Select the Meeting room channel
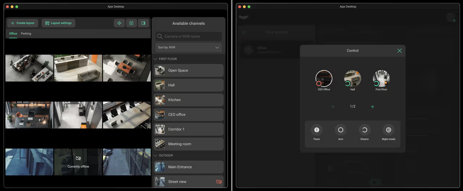The image size is (463, 191). tap(188, 144)
